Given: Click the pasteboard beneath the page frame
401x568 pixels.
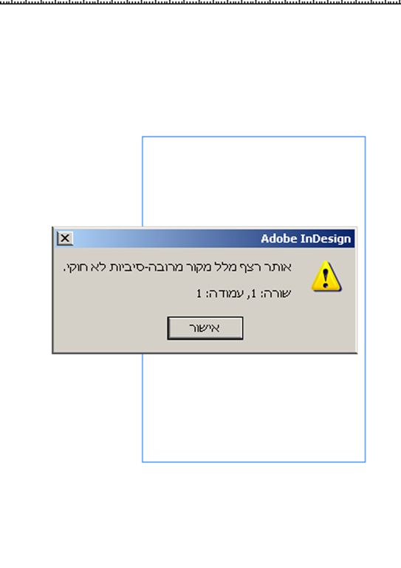Looking at the screenshot, I should tap(200, 515).
